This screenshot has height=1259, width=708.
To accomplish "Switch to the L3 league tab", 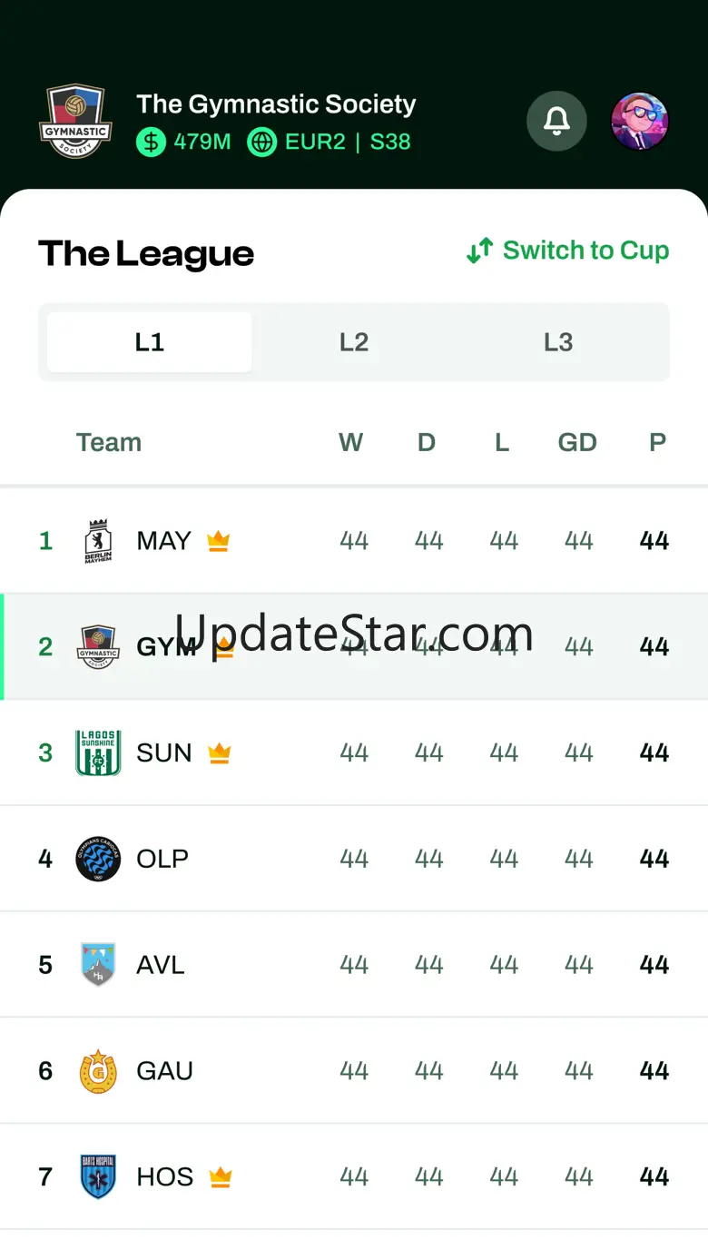I will point(558,342).
